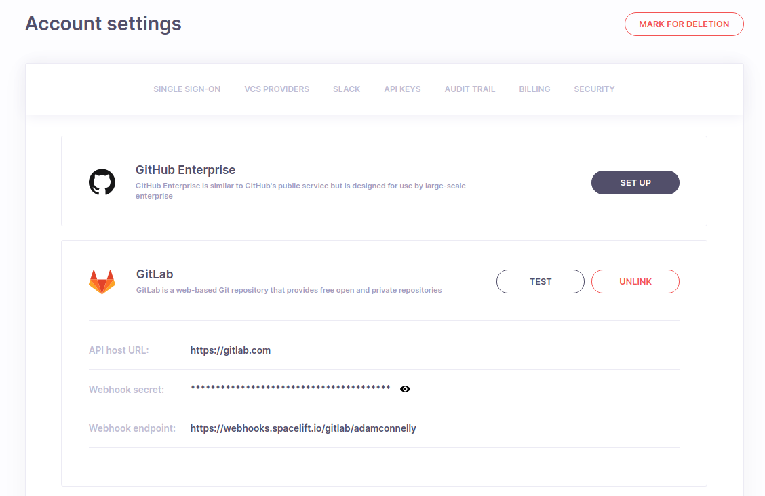Open the Billing tab
765x496 pixels.
pos(534,89)
